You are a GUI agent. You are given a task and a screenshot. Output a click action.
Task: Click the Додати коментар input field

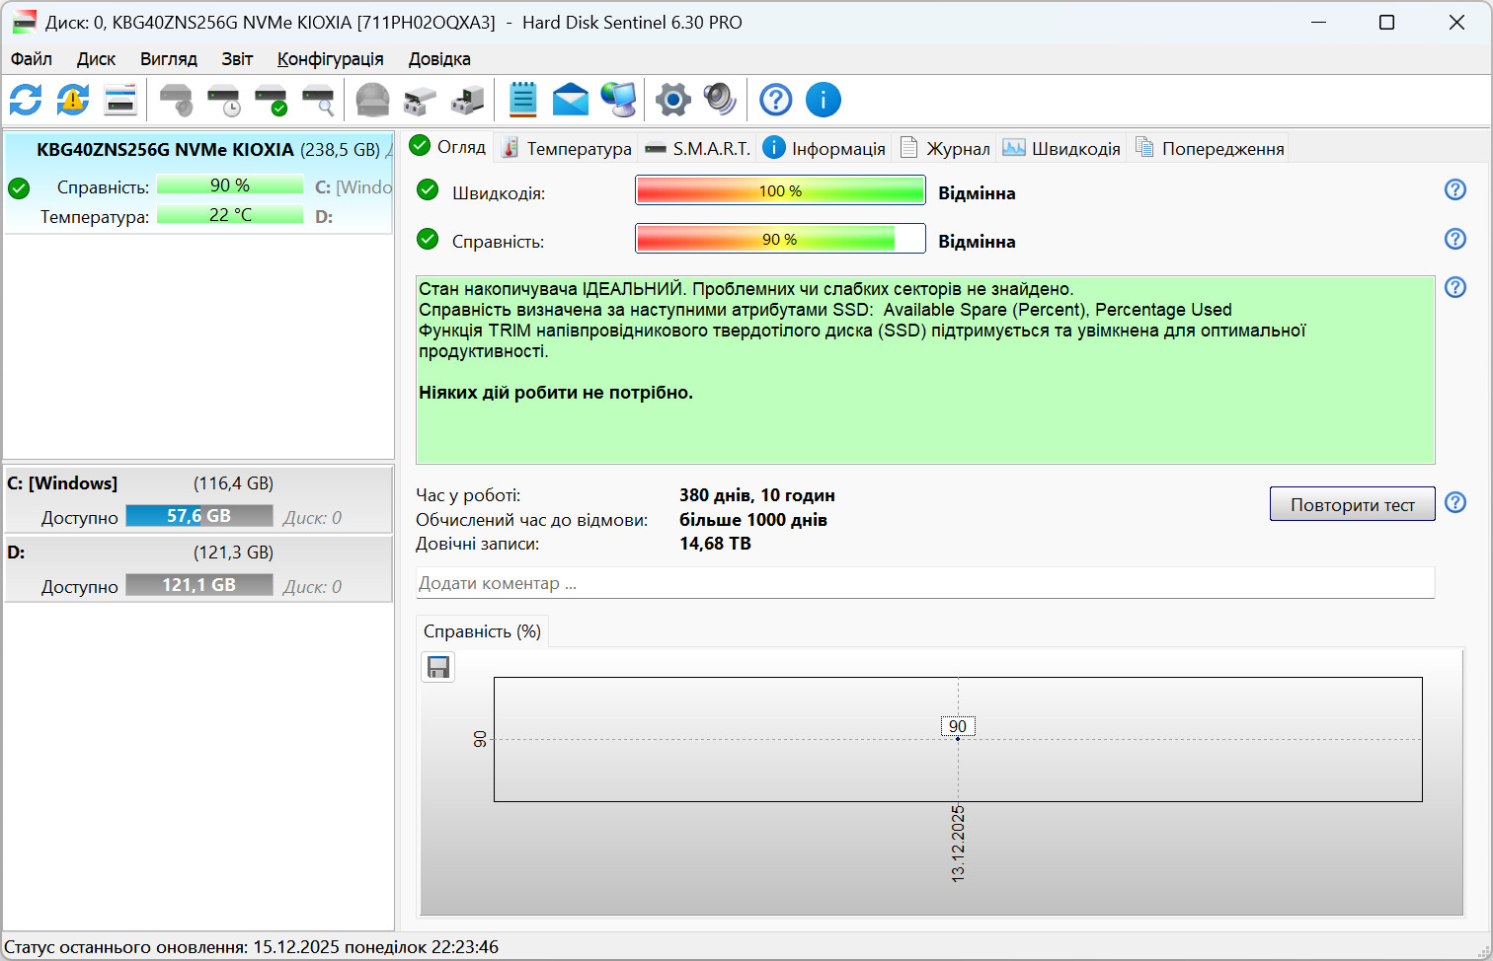[x=925, y=583]
